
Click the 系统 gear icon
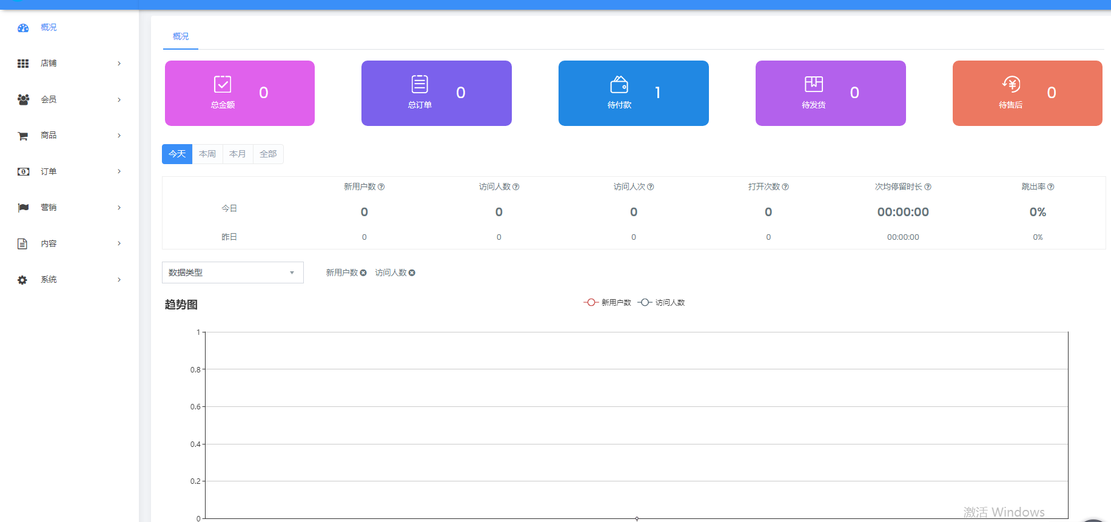click(22, 280)
